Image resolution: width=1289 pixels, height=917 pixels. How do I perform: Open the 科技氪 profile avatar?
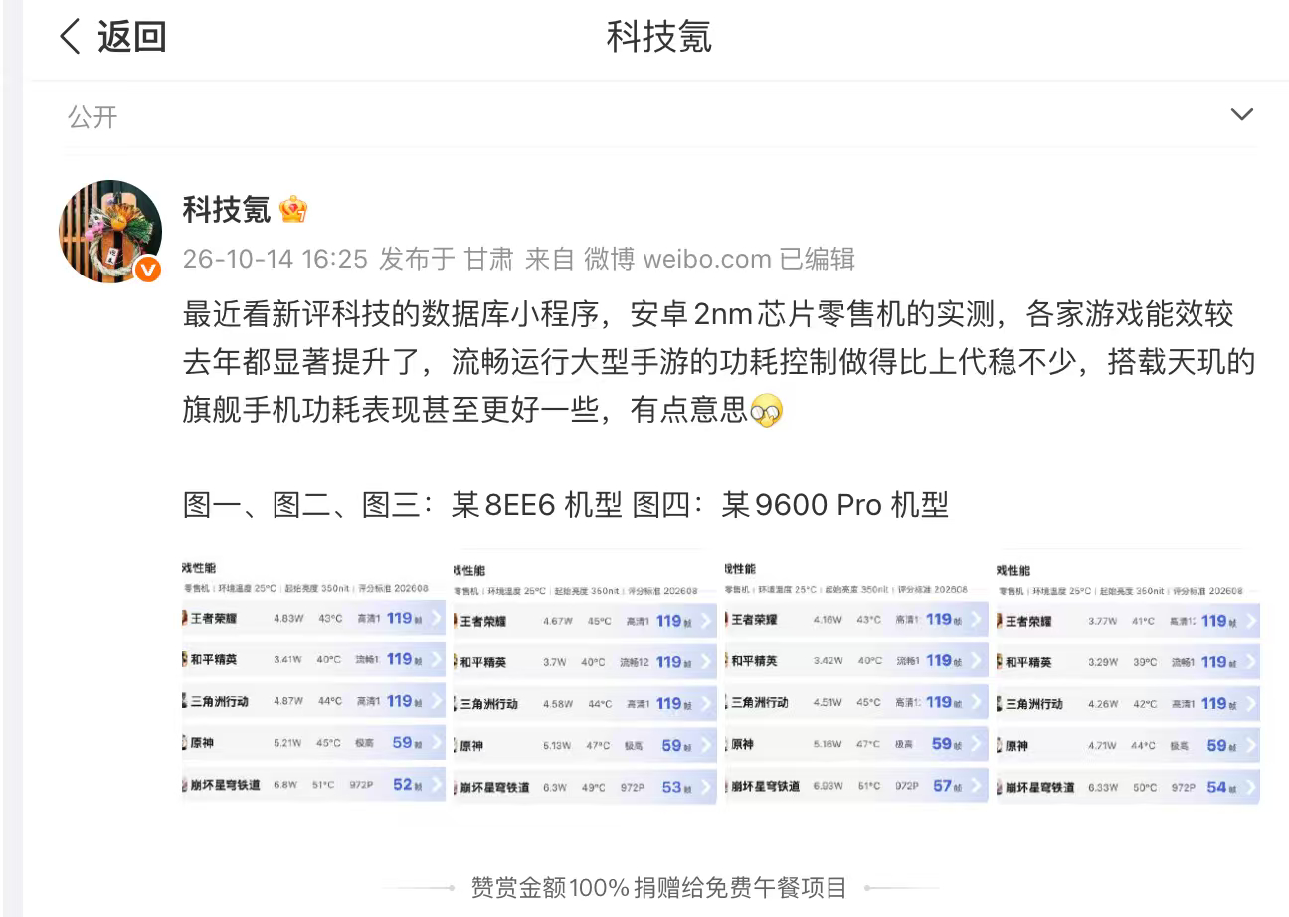point(110,232)
